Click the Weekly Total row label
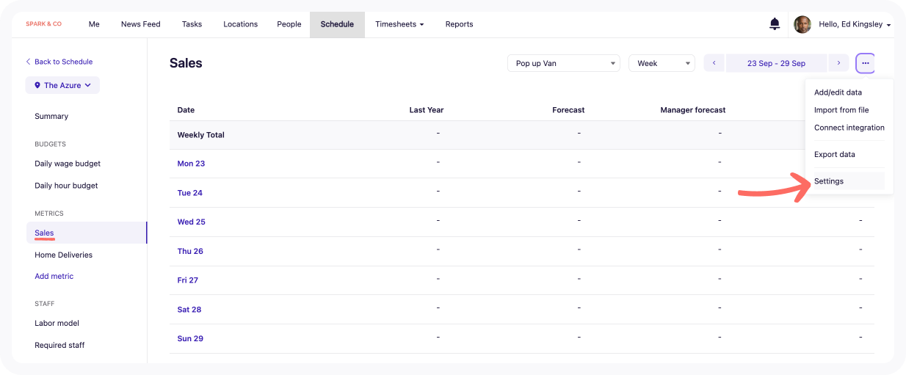 coord(200,135)
